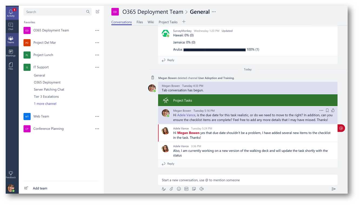
Task: Open the Project Del Mar tile icon
Action: [27, 43]
